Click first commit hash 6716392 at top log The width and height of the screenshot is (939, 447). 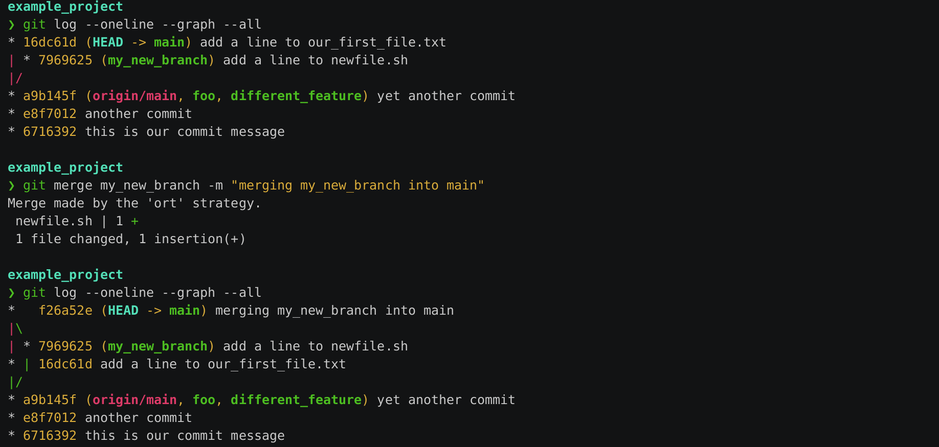coord(50,132)
